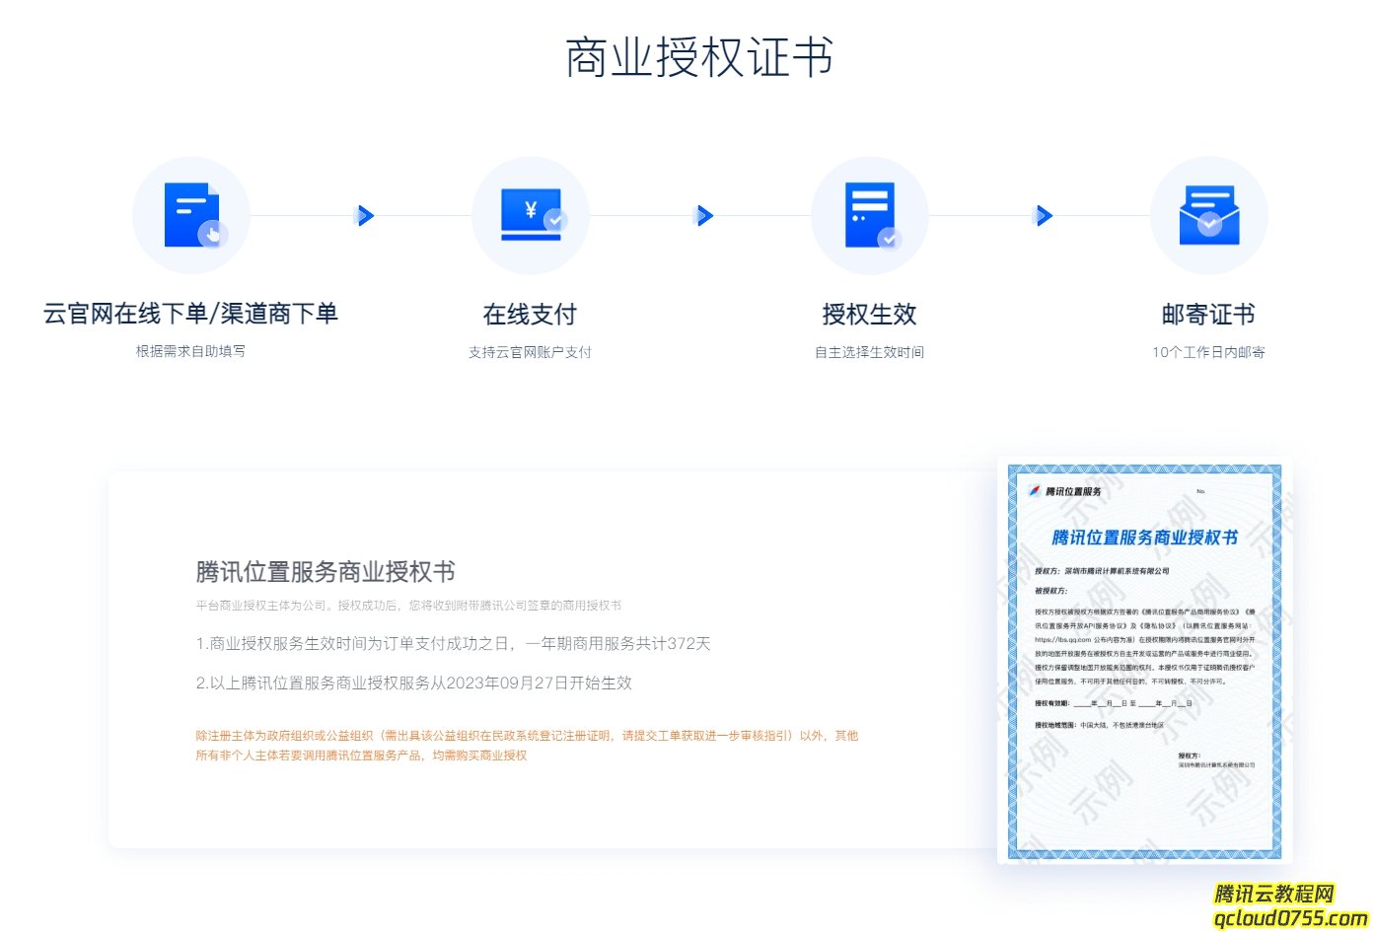
Task: Click the 自主选择生效时间 description
Action: click(x=869, y=352)
